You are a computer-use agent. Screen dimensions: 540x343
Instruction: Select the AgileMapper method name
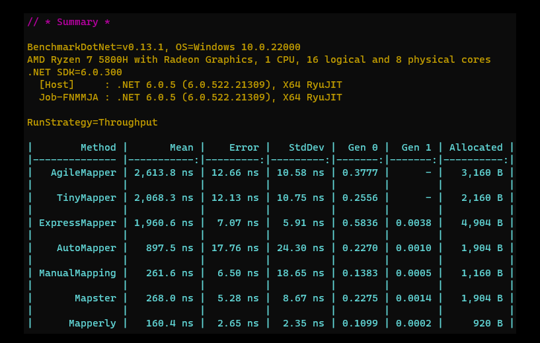pos(83,172)
